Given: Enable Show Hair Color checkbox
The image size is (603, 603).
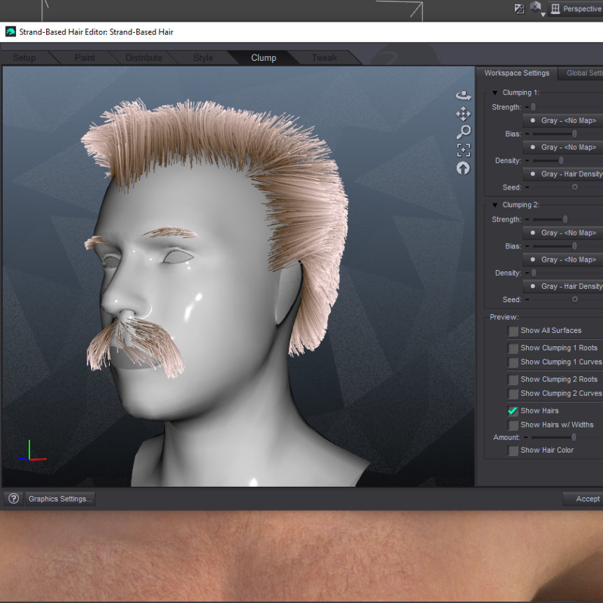Looking at the screenshot, I should 513,451.
